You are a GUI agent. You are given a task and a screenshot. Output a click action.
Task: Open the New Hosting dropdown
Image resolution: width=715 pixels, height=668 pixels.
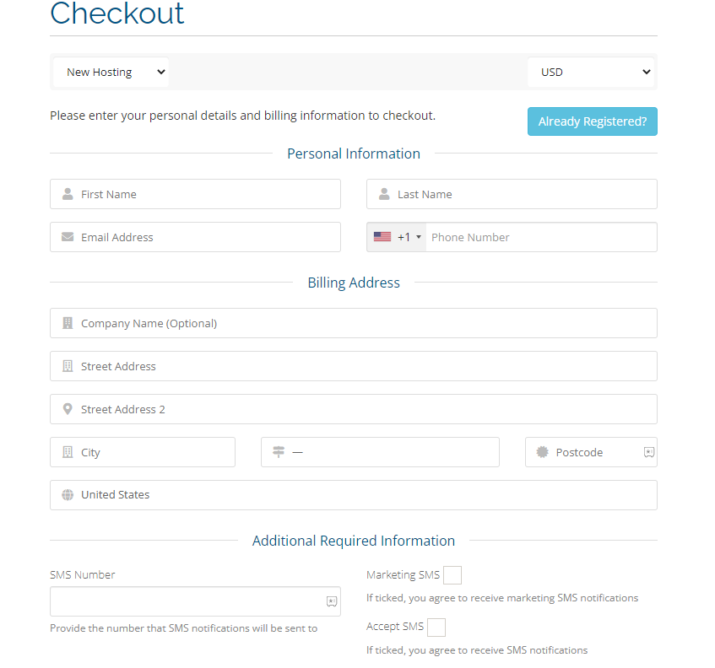click(110, 72)
